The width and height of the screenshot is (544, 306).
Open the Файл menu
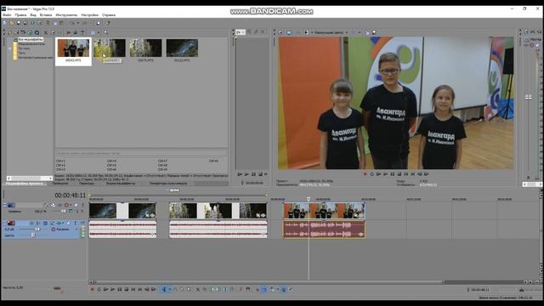tap(7, 15)
